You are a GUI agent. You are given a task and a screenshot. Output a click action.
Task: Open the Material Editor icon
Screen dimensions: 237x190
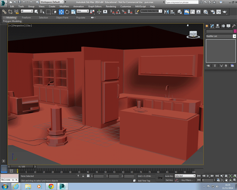pyautogui.click(x=206, y=12)
